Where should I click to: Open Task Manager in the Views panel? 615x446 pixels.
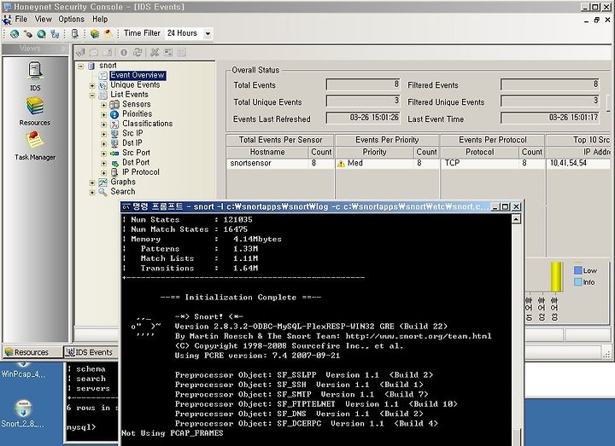tap(35, 146)
